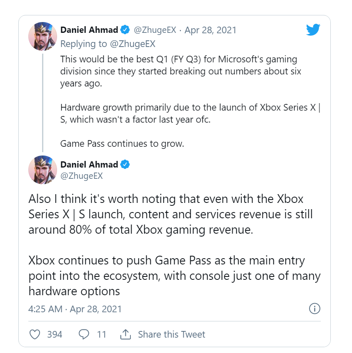Click the 4:25 AM · Apr 28, 2021 timestamp

pos(75,309)
